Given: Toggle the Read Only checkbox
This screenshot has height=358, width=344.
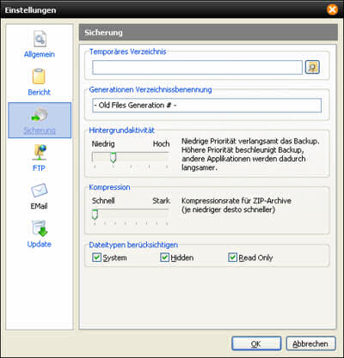Looking at the screenshot, I should pos(232,258).
